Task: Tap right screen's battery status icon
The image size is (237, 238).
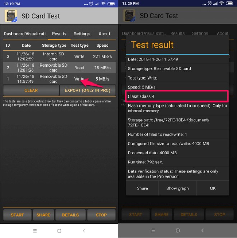Action: click(x=229, y=3)
